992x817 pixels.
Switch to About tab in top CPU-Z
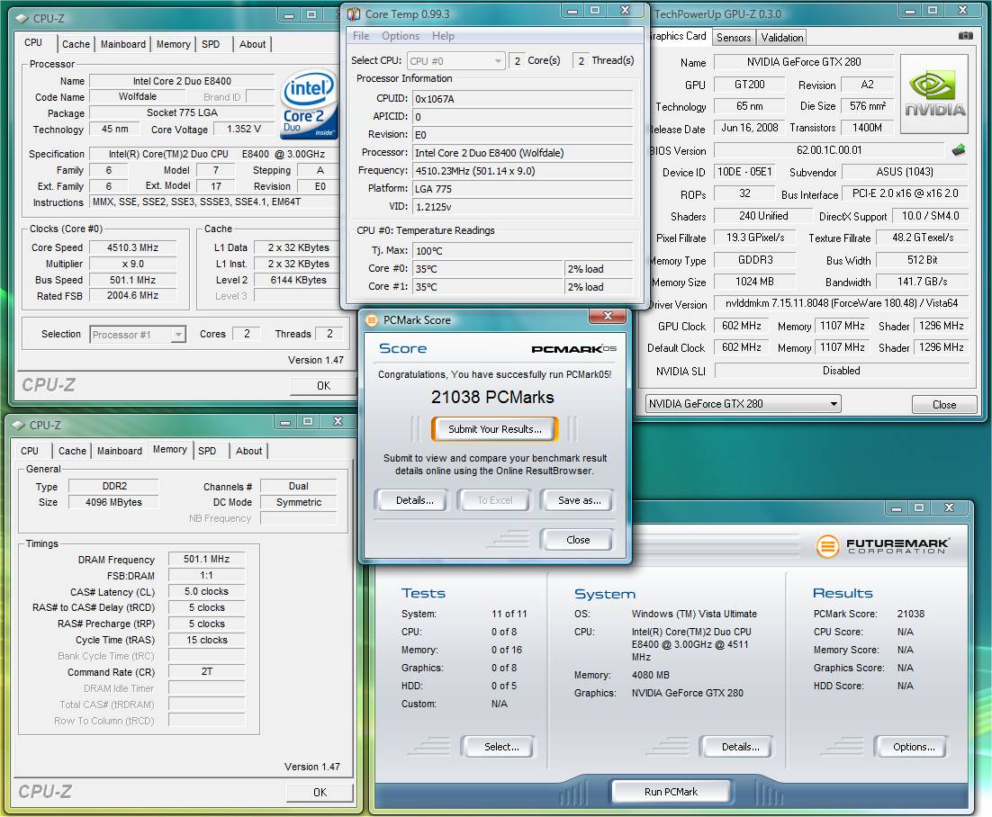pyautogui.click(x=252, y=44)
